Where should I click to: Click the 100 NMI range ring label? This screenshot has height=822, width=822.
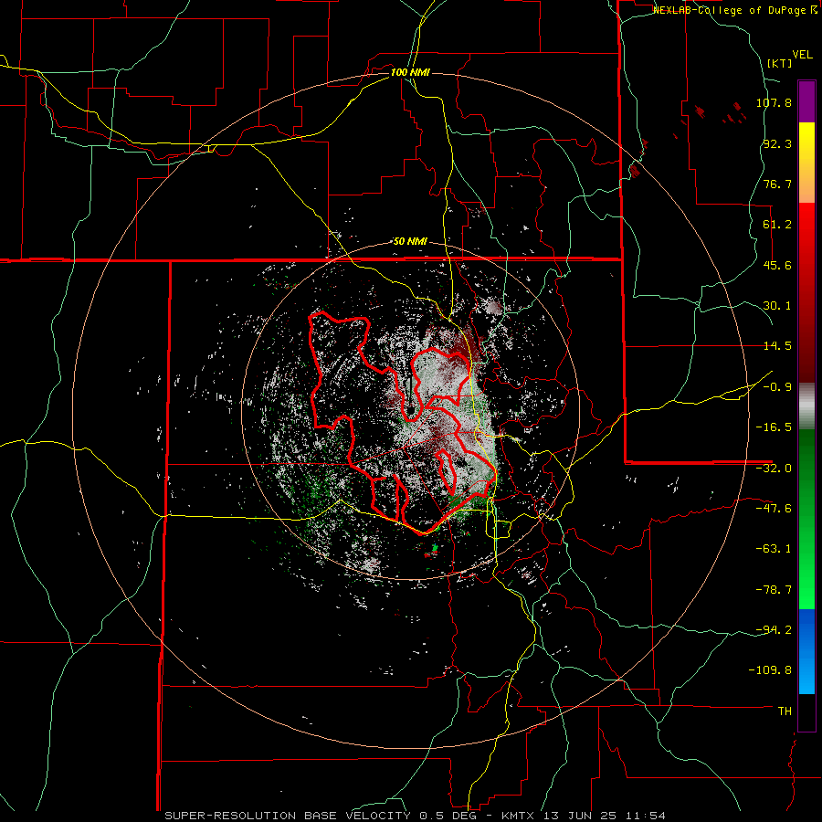(410, 72)
